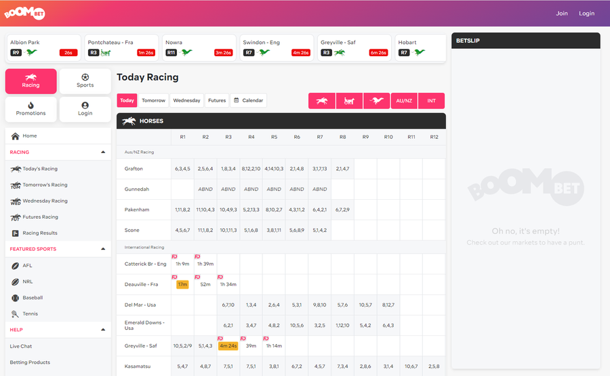Click the BoomBet logo
The width and height of the screenshot is (610, 376).
pyautogui.click(x=24, y=14)
